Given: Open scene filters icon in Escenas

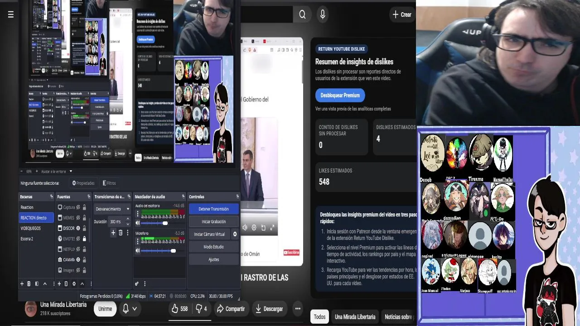Looking at the screenshot, I should [37, 284].
